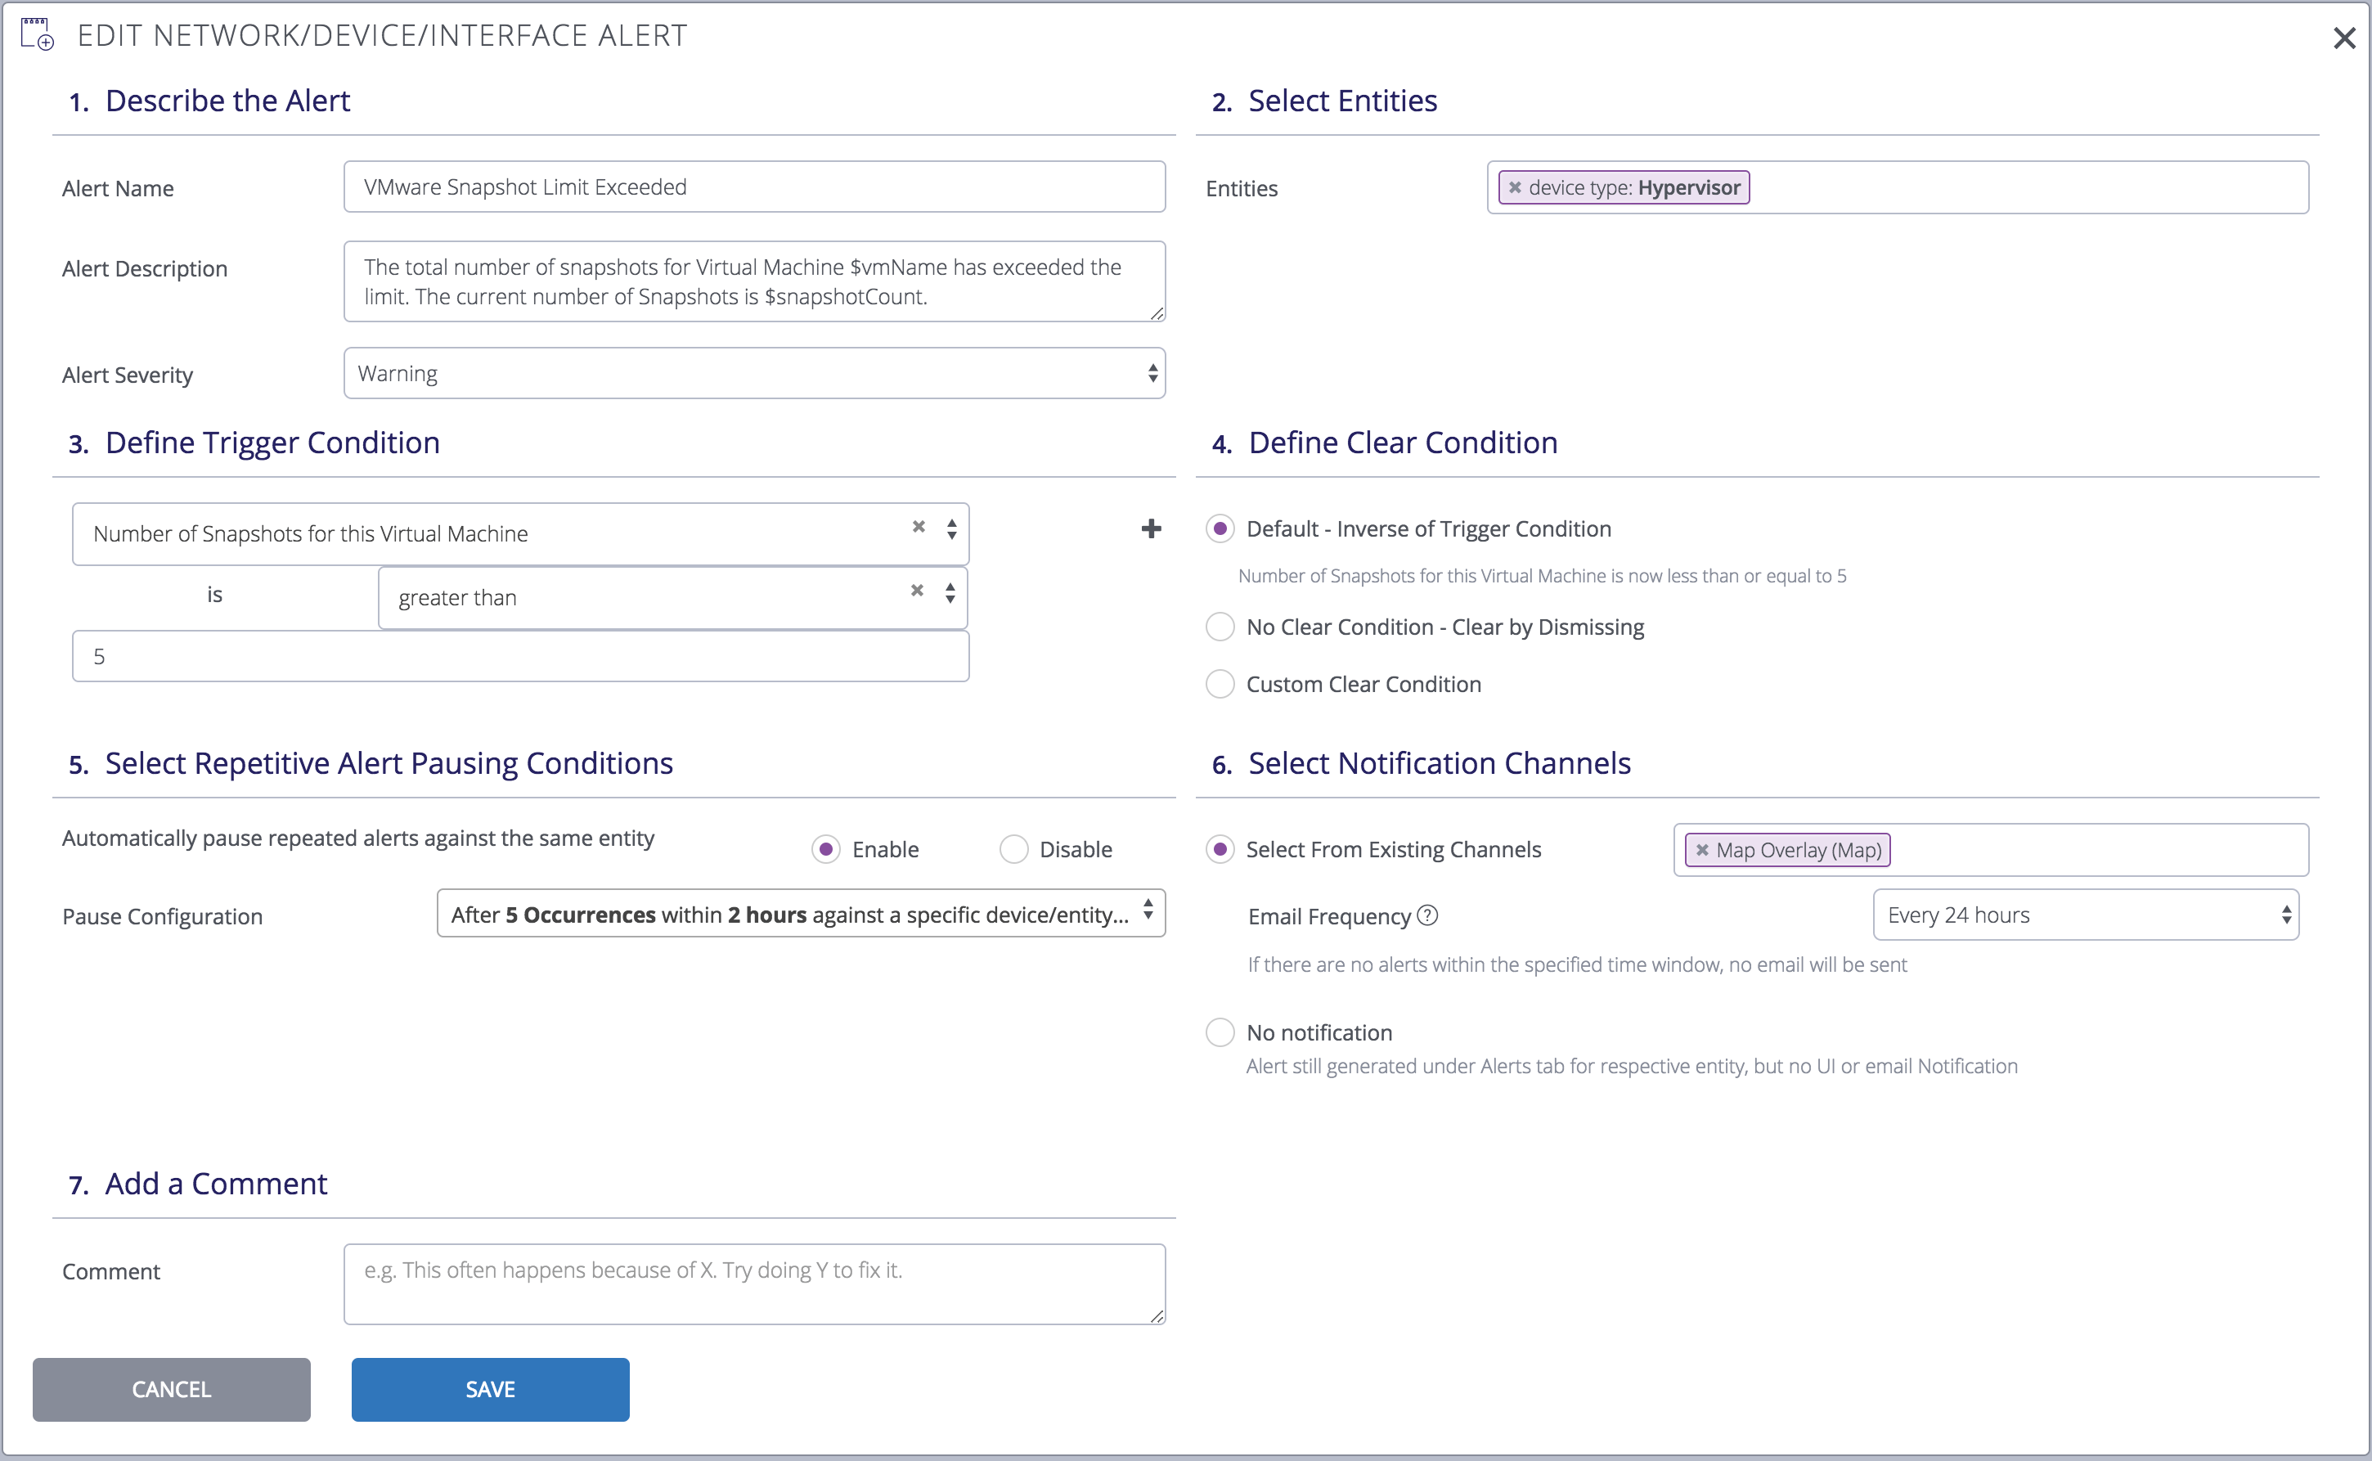This screenshot has height=1461, width=2372.
Task: Save the VMware Snapshot Limit Exceeded alert
Action: [490, 1388]
